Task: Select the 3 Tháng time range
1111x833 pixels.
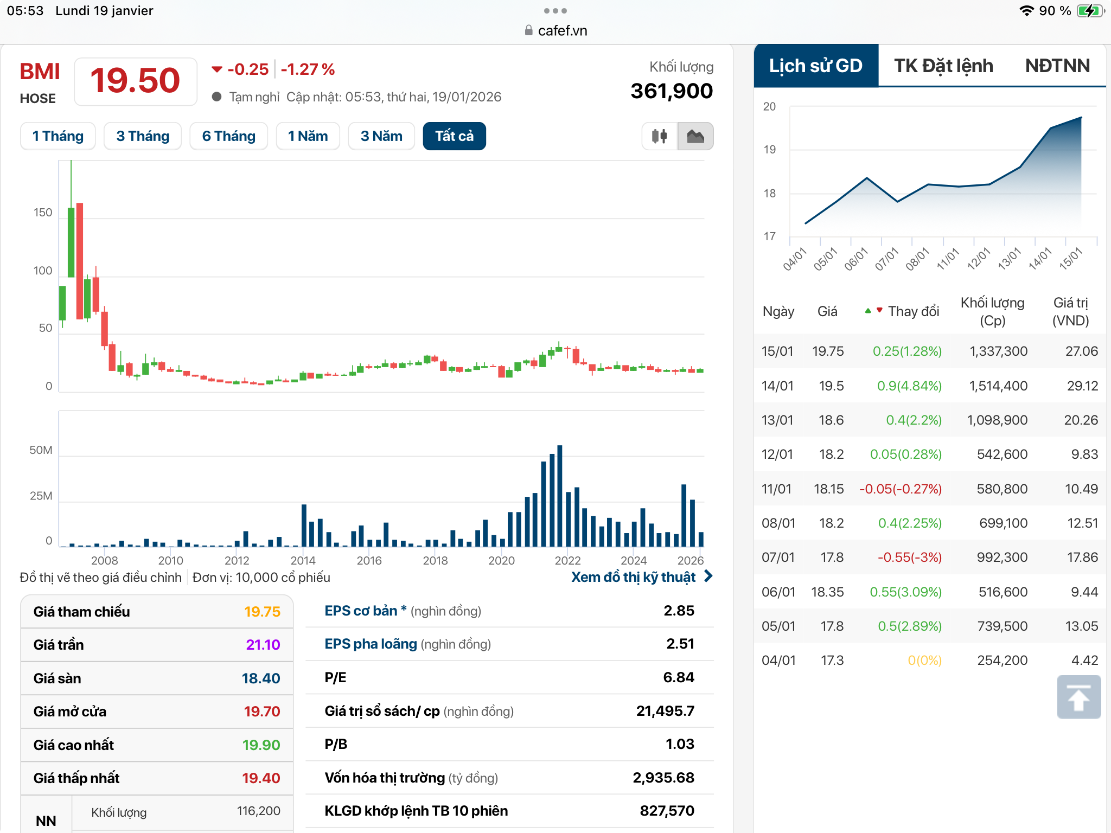Action: pos(143,136)
